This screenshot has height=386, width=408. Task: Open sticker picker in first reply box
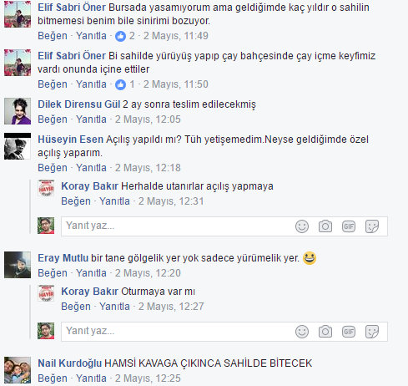[x=372, y=226]
